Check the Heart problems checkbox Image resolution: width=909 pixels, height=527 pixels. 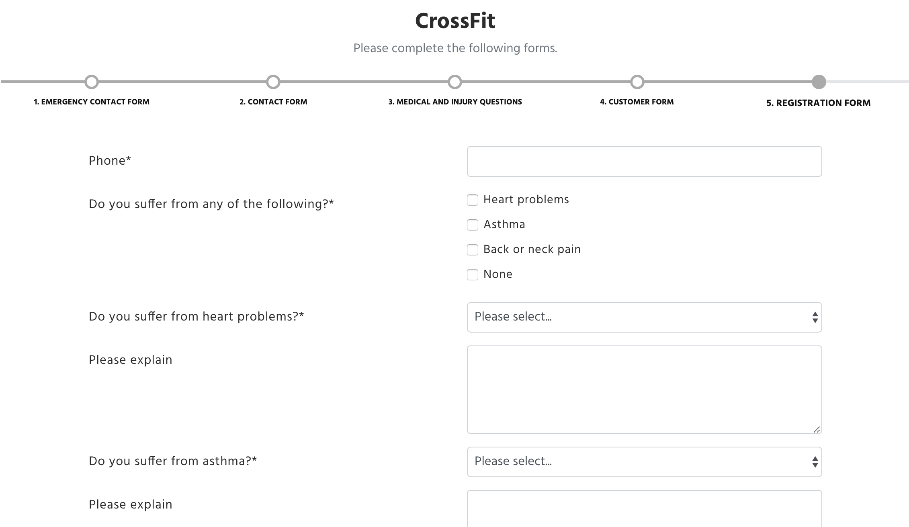pyautogui.click(x=473, y=200)
